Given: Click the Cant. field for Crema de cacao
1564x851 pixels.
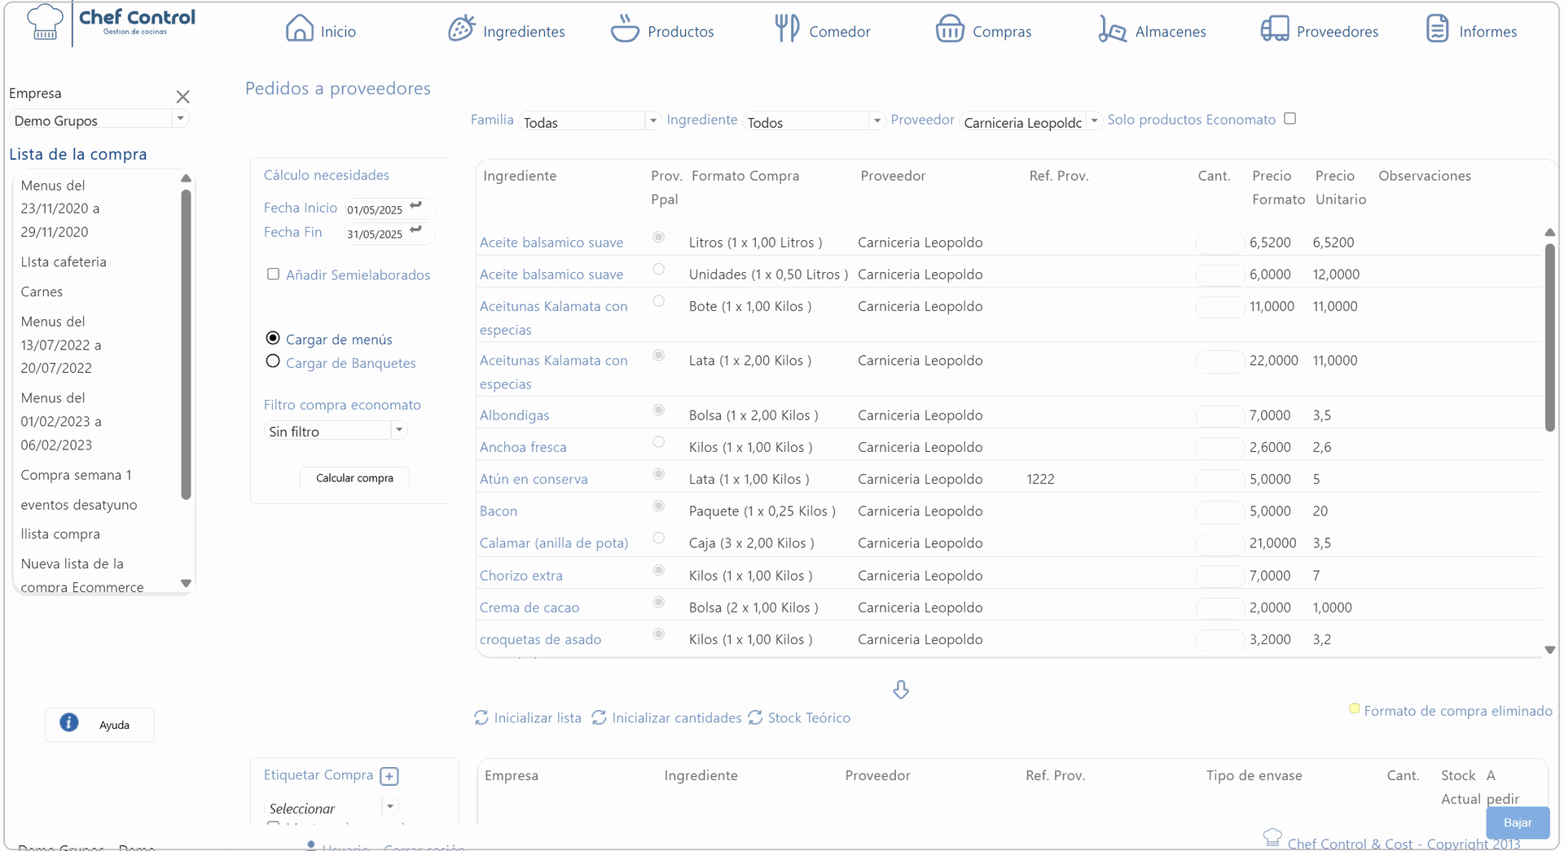Looking at the screenshot, I should tap(1219, 608).
